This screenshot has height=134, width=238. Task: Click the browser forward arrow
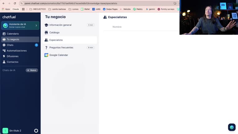tap(9, 3)
